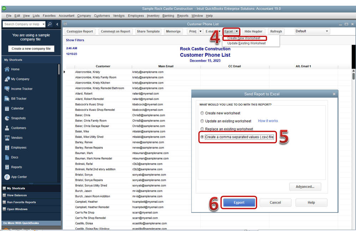The width and height of the screenshot is (356, 231).
Task: Click report window system menu icon
Action: point(65,24)
